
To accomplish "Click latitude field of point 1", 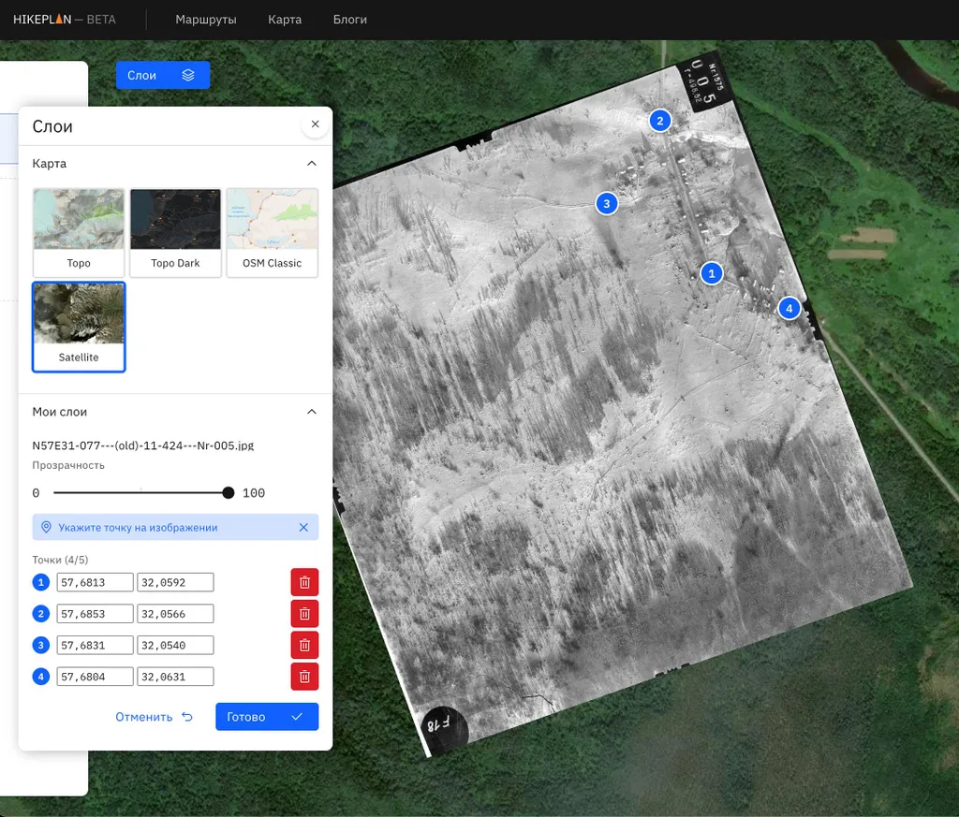I will coord(95,582).
